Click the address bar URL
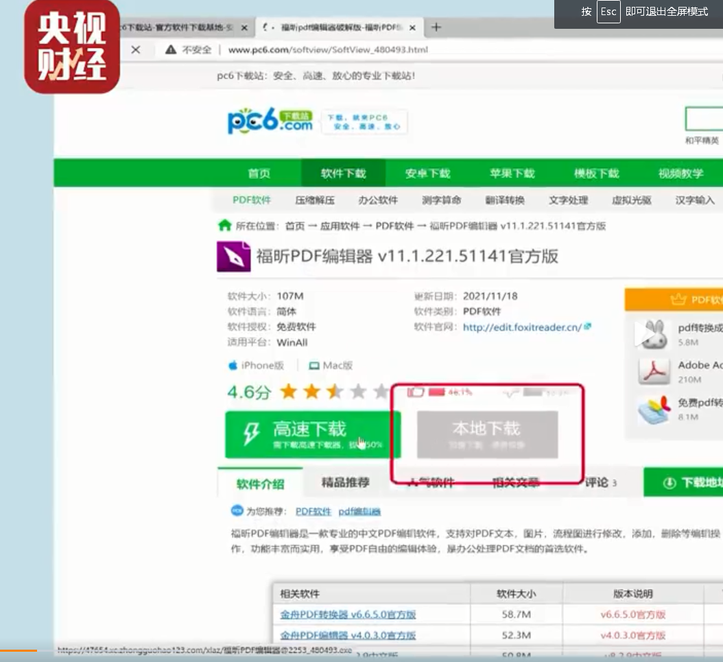723x662 pixels. [x=328, y=49]
